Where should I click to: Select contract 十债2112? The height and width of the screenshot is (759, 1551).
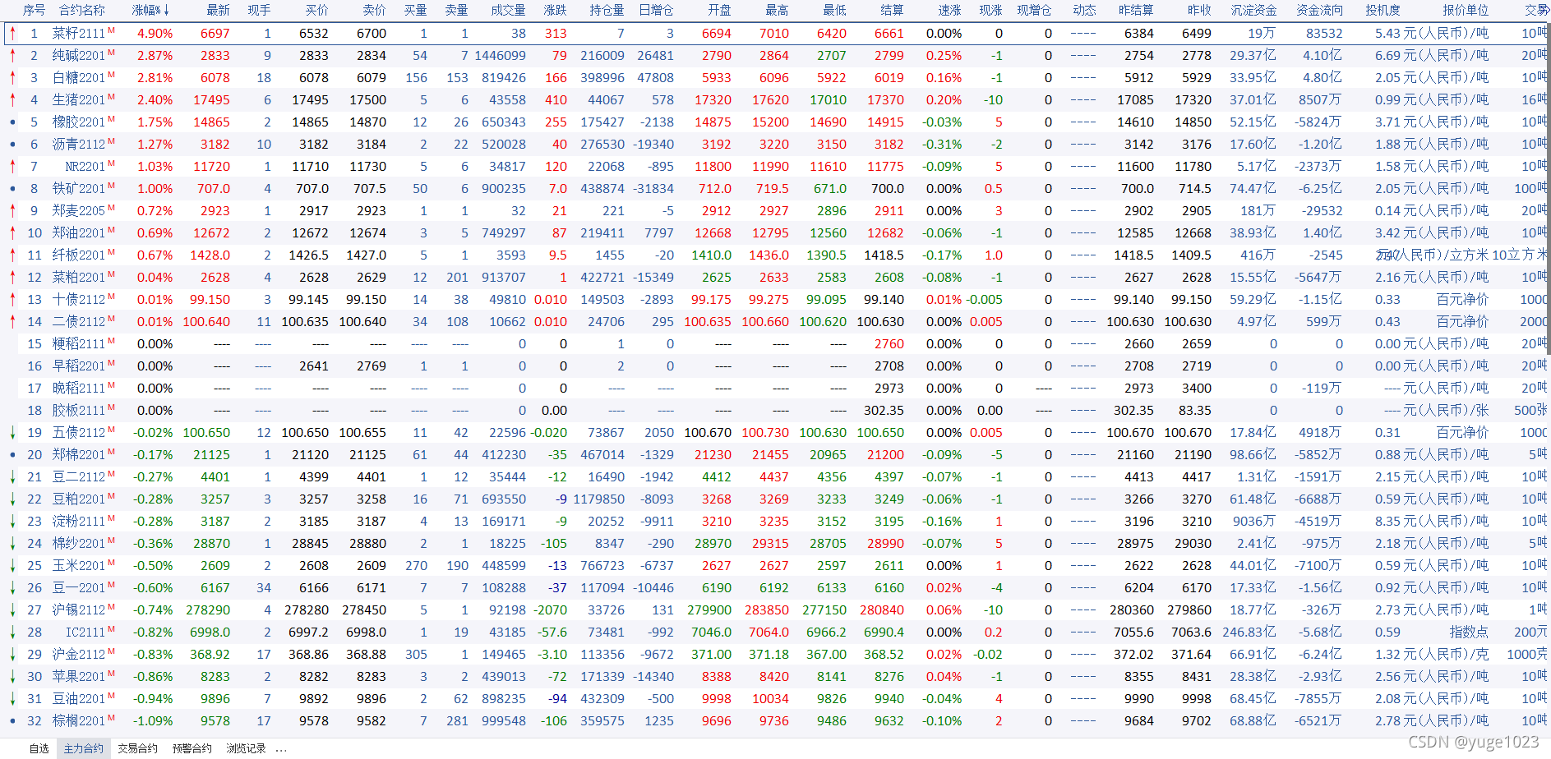tap(79, 300)
